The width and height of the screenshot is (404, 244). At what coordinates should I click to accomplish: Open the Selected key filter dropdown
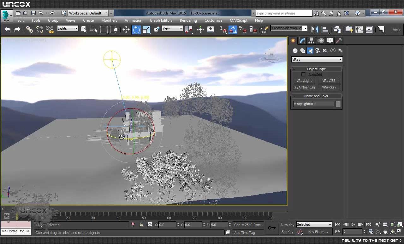tap(314, 224)
